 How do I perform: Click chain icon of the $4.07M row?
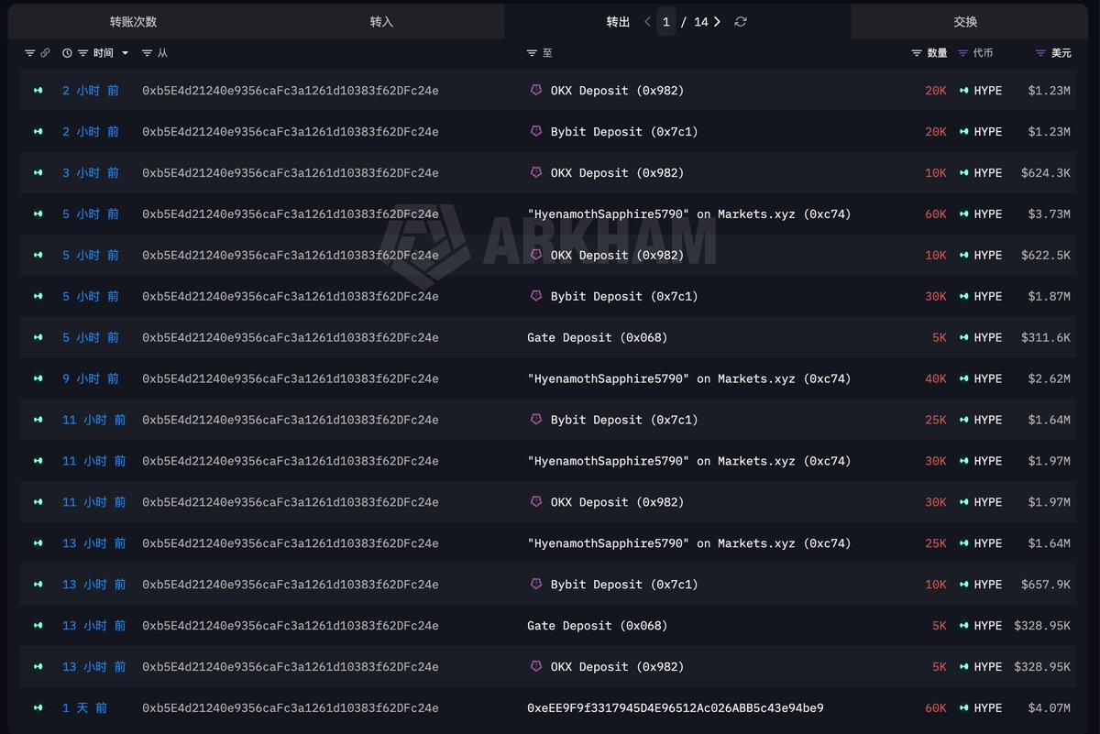coord(38,708)
